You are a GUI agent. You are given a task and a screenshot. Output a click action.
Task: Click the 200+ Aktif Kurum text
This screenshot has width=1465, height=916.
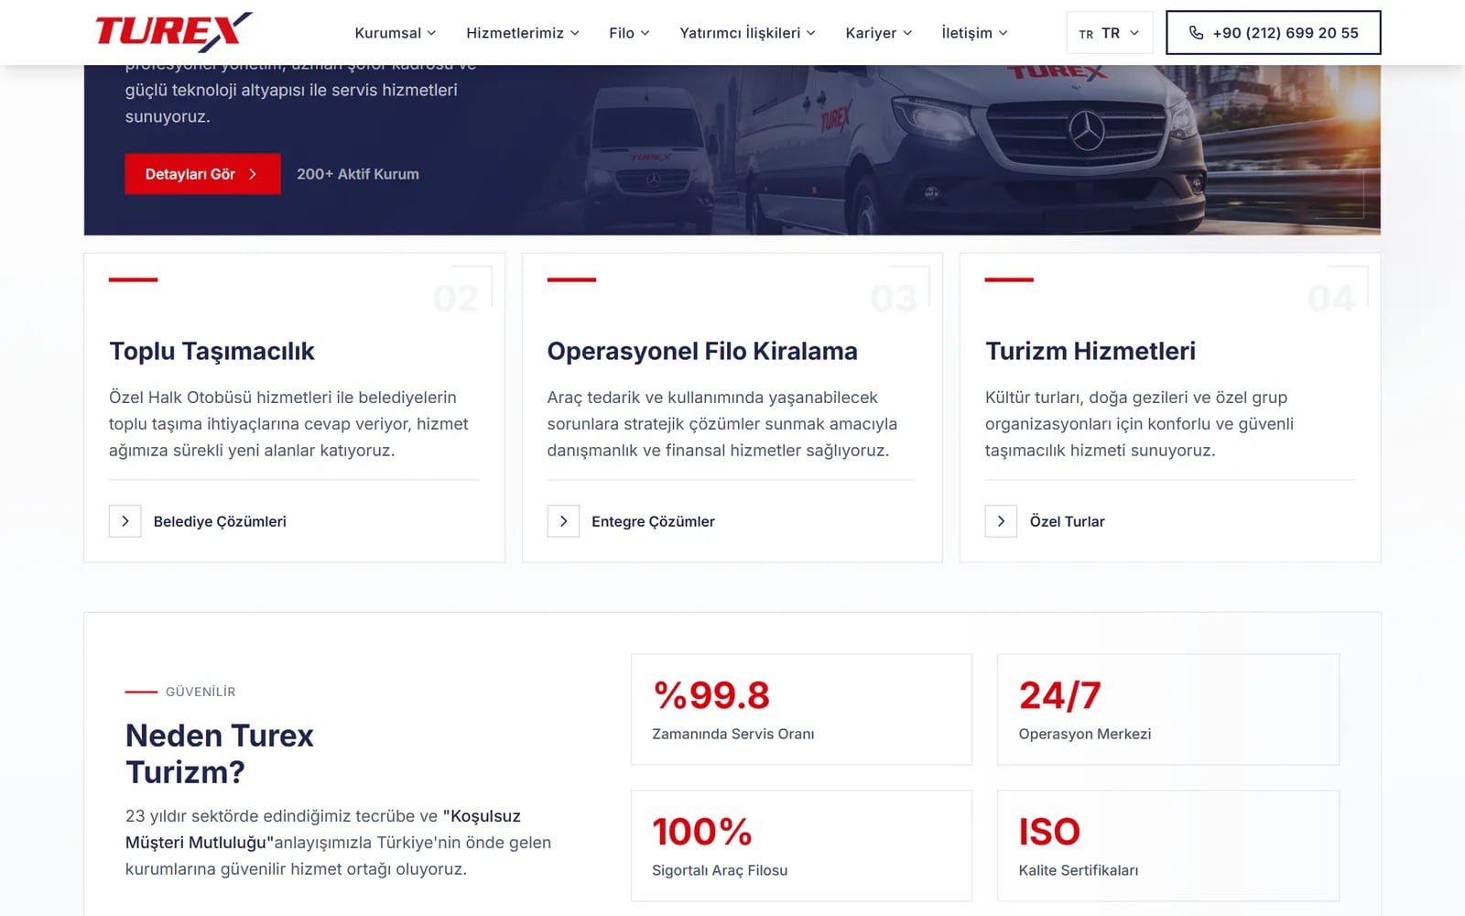pyautogui.click(x=358, y=174)
